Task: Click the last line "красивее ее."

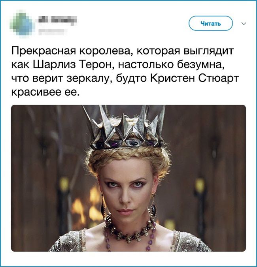Action: (45, 92)
